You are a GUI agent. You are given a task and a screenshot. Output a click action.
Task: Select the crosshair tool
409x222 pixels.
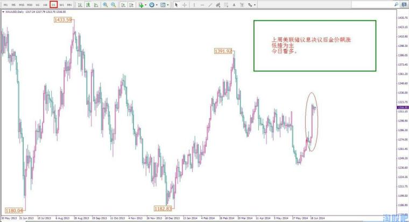[185, 5]
